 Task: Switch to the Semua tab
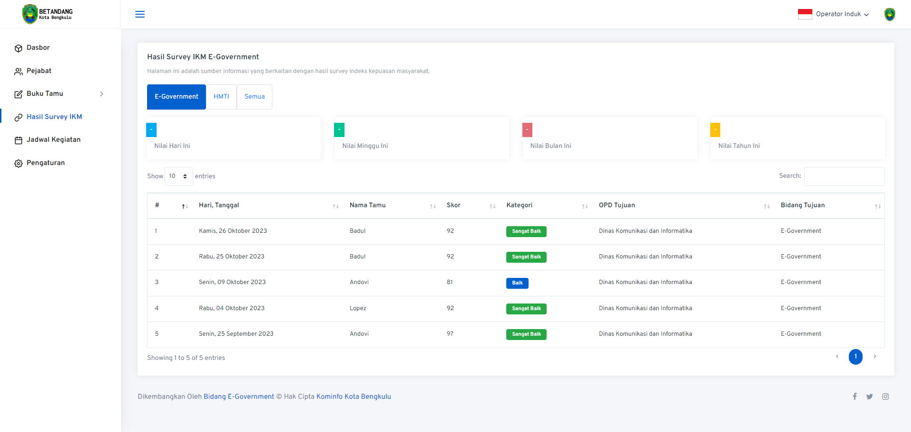tap(254, 97)
